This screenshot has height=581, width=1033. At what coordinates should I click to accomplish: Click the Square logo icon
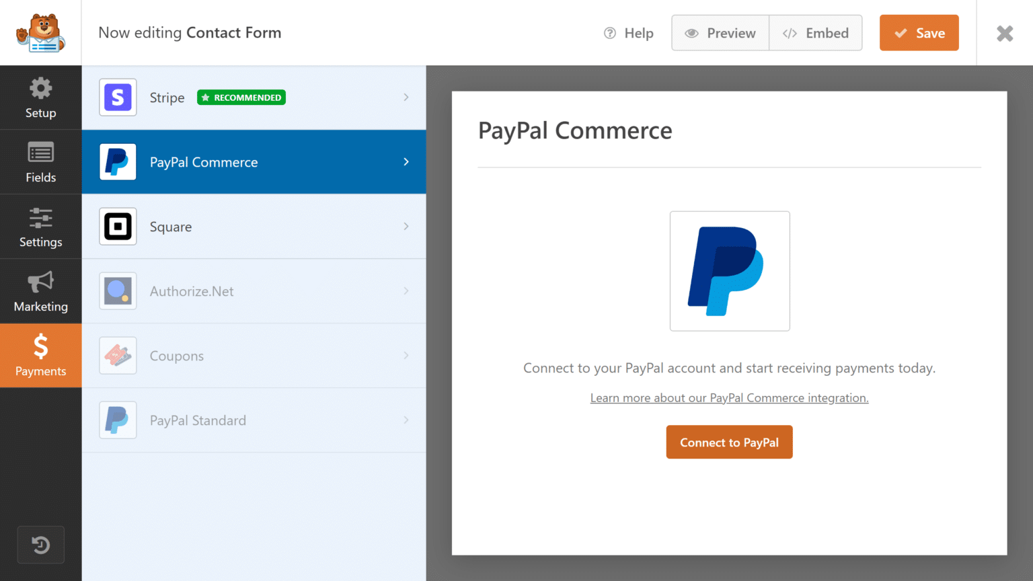click(x=118, y=227)
